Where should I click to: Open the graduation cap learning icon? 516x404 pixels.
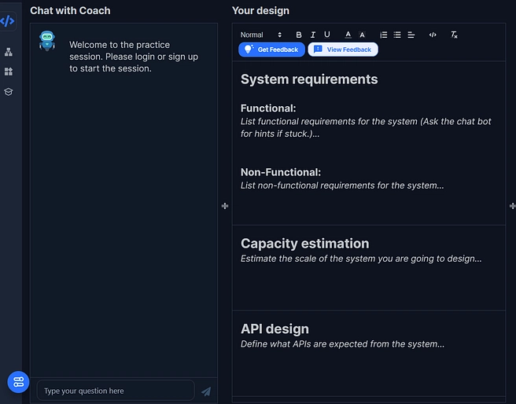[x=9, y=92]
